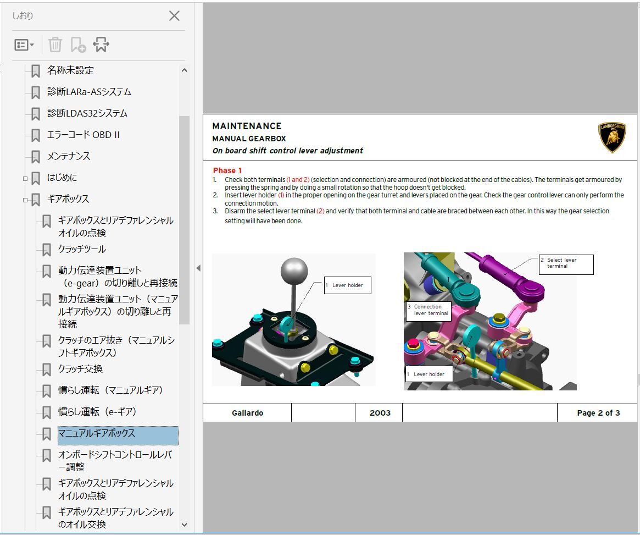The image size is (640, 535).
Task: Click the add new bookmark icon
Action: tap(78, 45)
